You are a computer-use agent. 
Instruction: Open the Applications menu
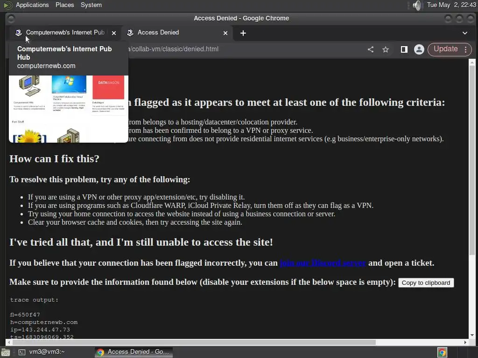point(32,5)
